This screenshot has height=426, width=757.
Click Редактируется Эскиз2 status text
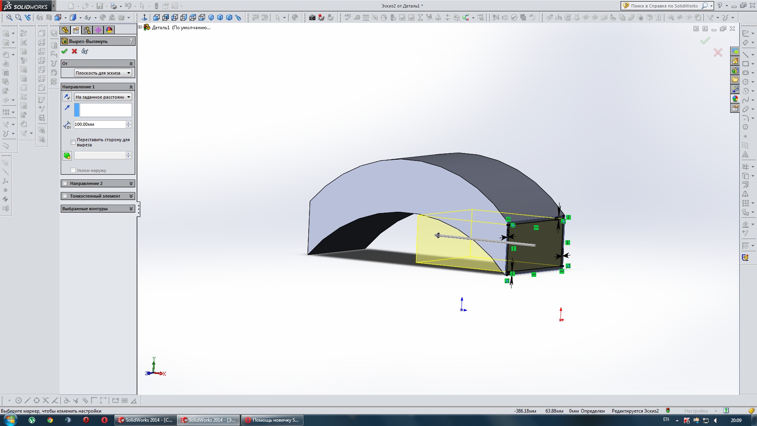tap(635, 411)
